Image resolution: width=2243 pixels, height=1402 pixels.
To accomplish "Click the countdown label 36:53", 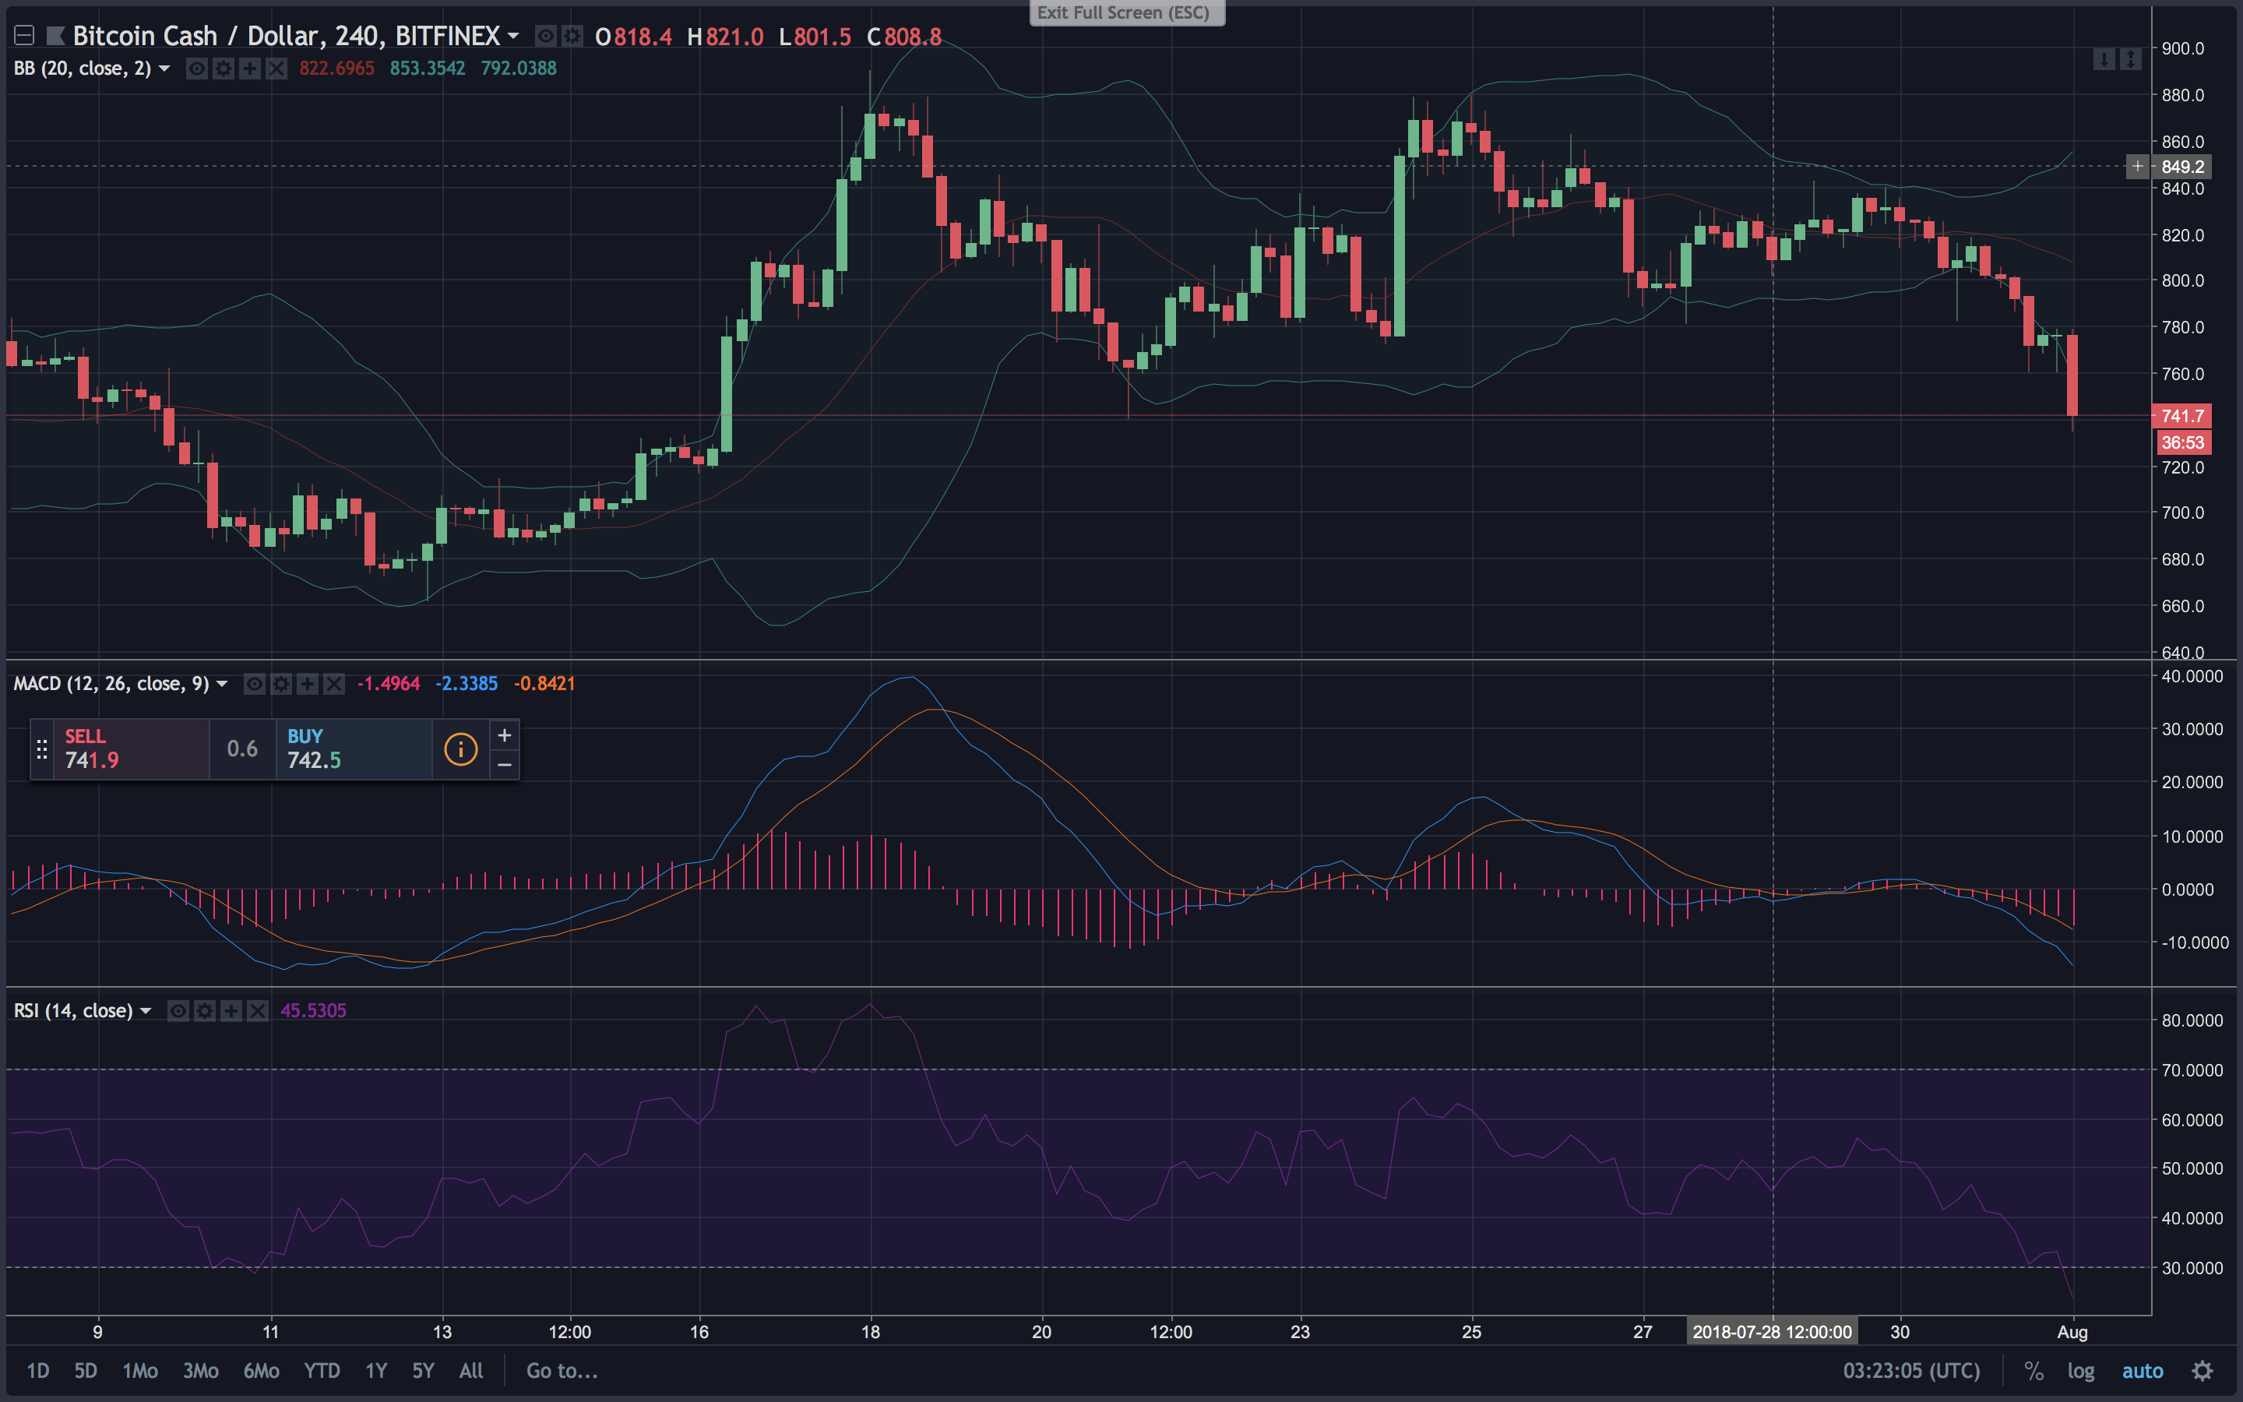I will pos(2183,443).
